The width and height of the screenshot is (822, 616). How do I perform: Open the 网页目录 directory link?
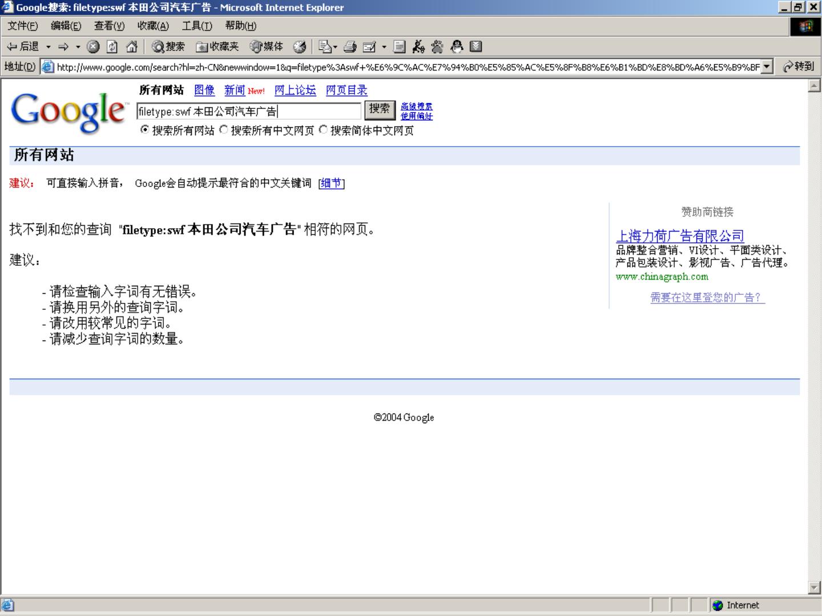[x=346, y=90]
